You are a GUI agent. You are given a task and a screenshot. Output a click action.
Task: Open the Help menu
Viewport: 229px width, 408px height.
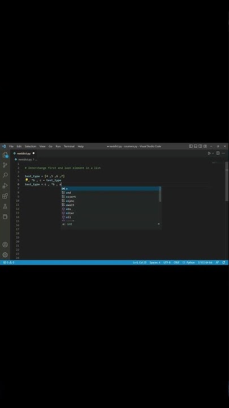click(x=81, y=147)
